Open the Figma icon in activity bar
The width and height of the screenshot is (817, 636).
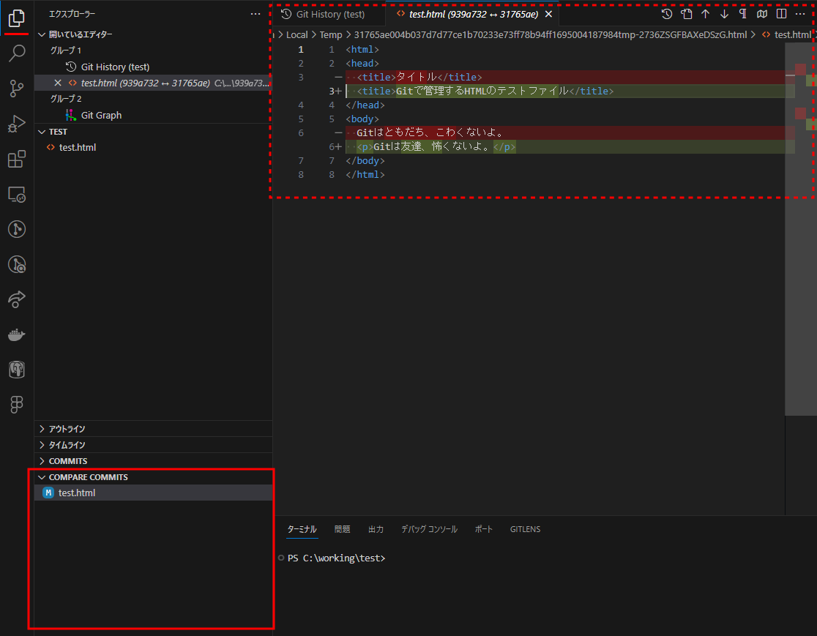[17, 405]
